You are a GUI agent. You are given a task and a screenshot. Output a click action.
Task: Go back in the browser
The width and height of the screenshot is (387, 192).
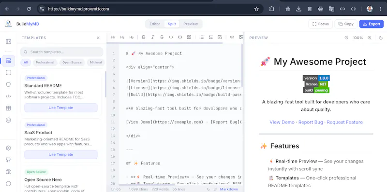[7, 9]
